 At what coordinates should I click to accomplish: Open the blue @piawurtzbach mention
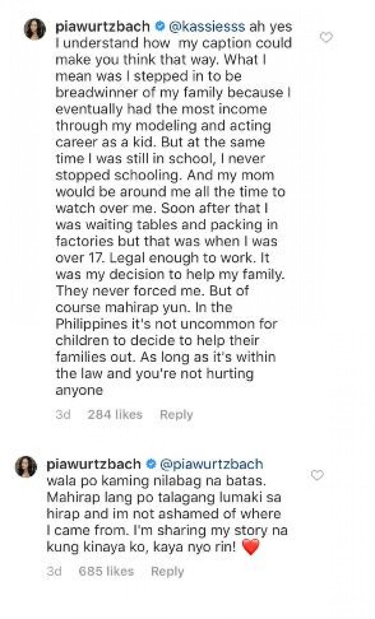(x=211, y=464)
